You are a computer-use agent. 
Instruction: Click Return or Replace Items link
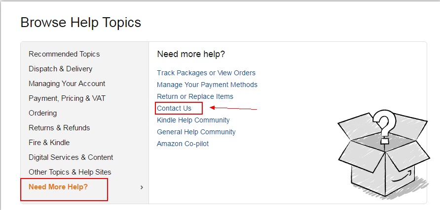point(195,96)
